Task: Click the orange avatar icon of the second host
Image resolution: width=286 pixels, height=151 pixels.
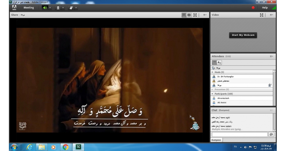Action: [x=214, y=81]
